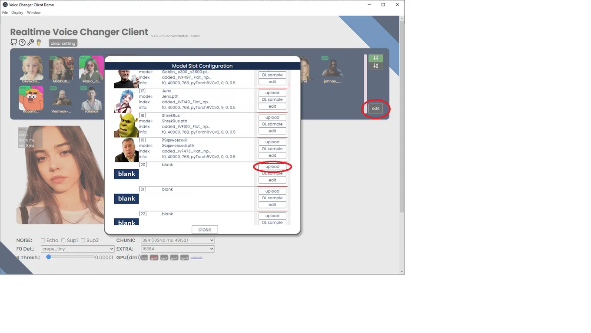
Task: Click the Жириновский slot 19 avatar image
Action: coord(126,150)
